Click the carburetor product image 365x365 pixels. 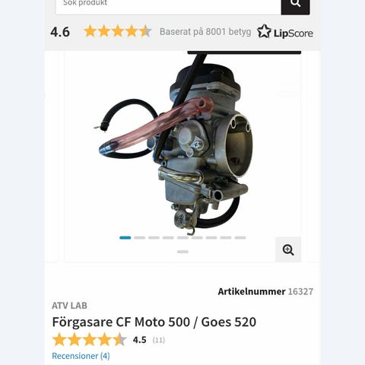pos(175,143)
